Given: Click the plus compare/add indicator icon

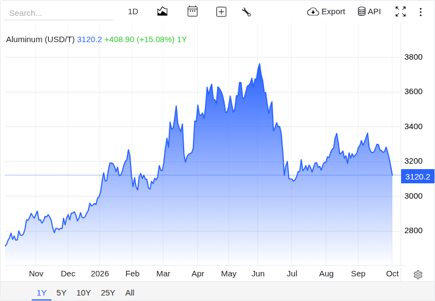Looking at the screenshot, I should (x=221, y=12).
